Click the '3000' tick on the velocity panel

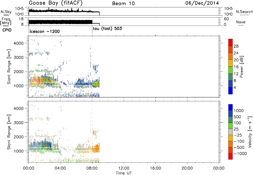(19, 123)
